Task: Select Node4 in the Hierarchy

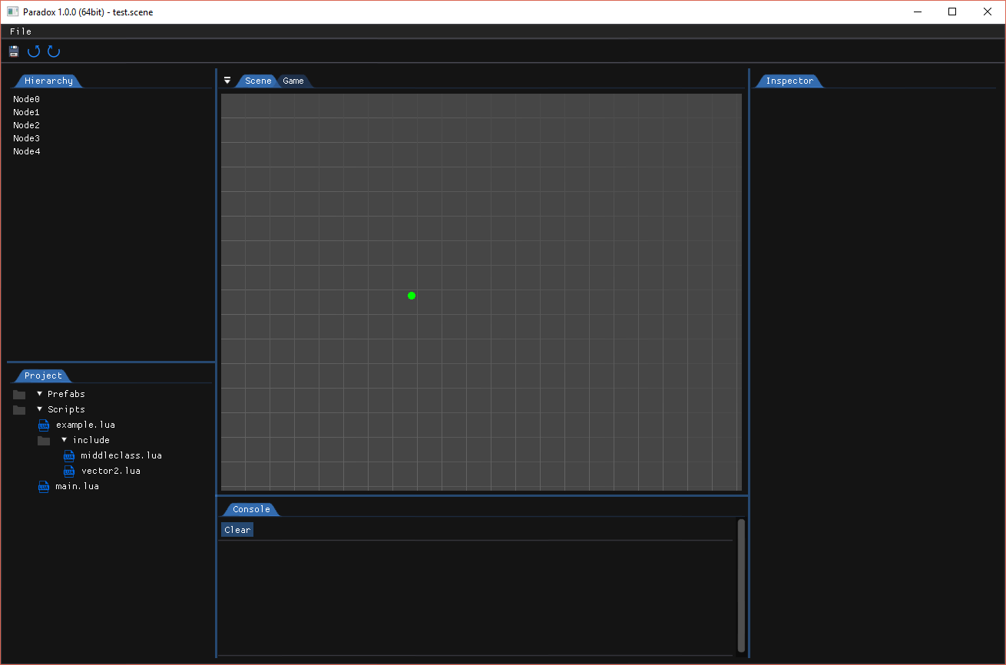Action: [26, 151]
